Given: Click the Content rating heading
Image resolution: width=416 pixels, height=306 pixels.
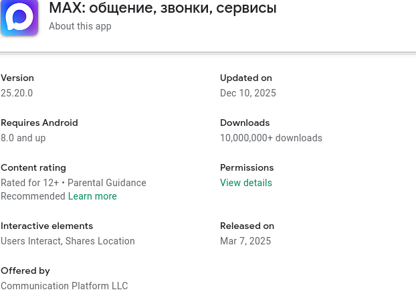Looking at the screenshot, I should (x=33, y=167).
